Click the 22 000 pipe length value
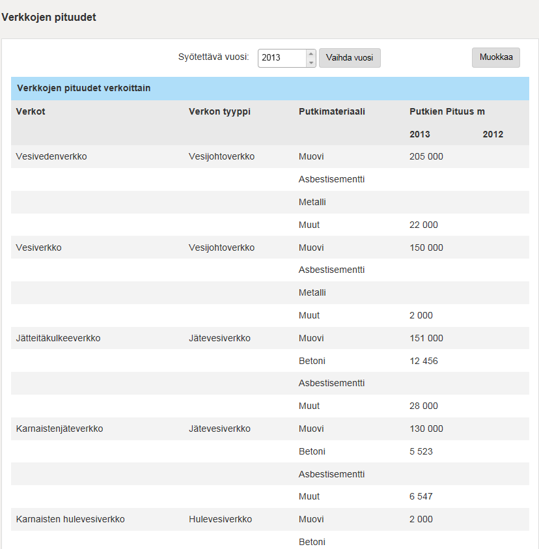 (x=424, y=225)
